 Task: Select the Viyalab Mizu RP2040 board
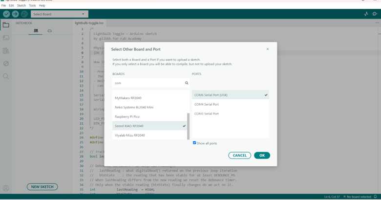[149, 135]
